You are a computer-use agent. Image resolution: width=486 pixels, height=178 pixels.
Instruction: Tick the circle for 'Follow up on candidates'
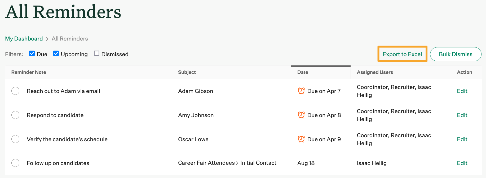click(x=15, y=163)
